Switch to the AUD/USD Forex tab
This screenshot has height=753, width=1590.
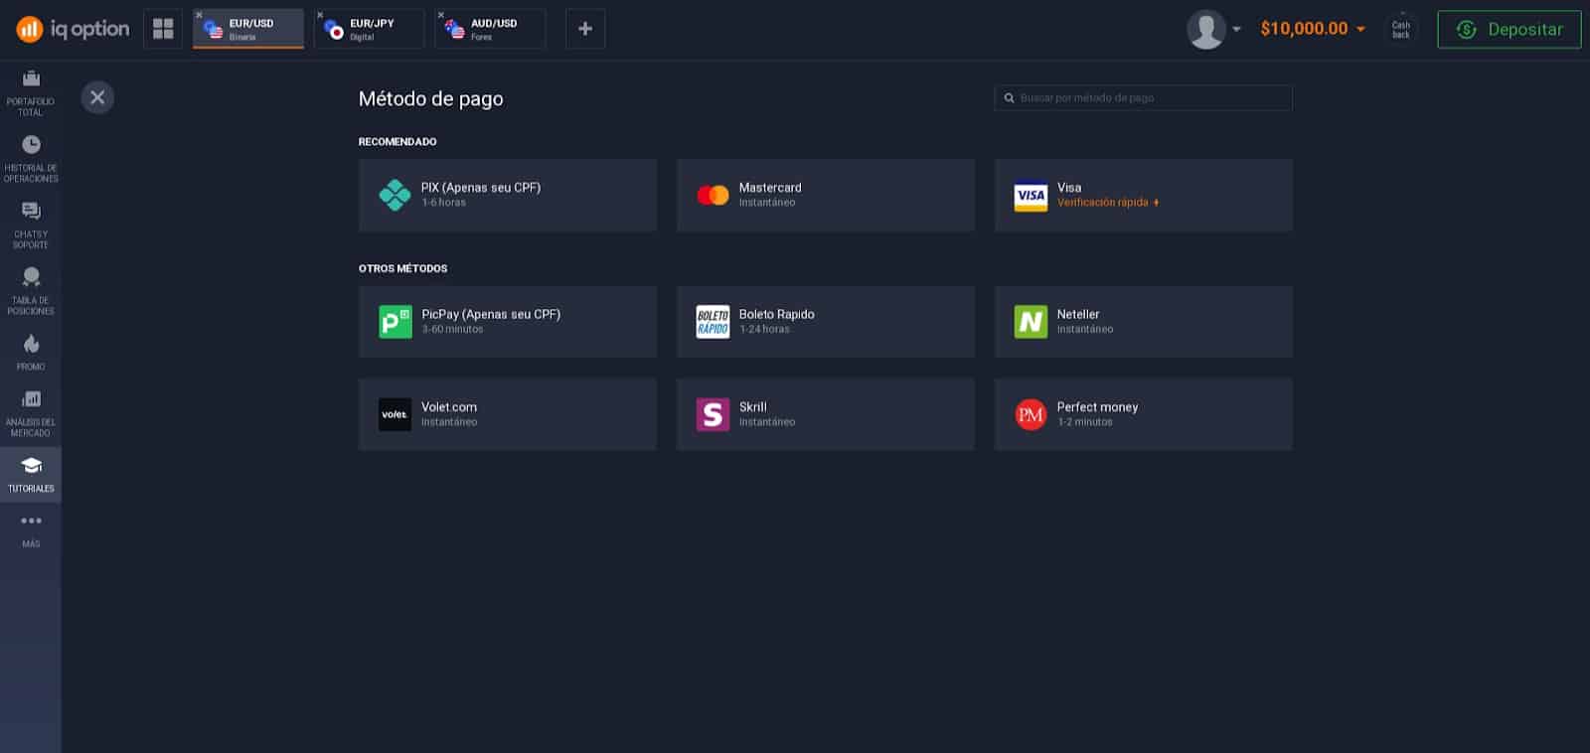[491, 29]
